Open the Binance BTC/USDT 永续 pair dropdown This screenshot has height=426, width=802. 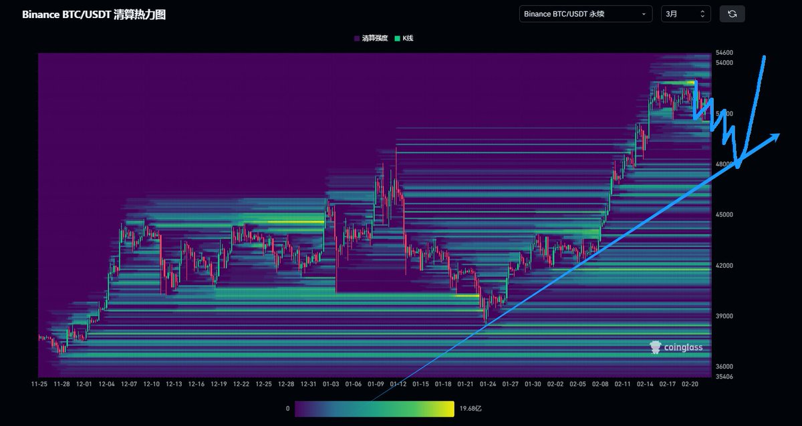[x=585, y=14]
